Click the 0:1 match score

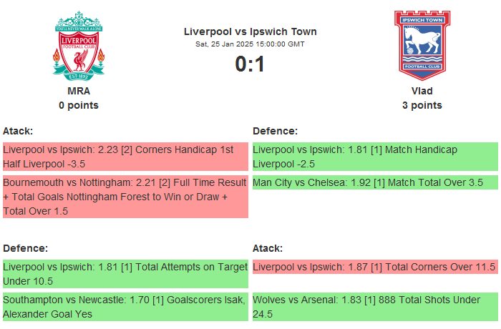[250, 64]
